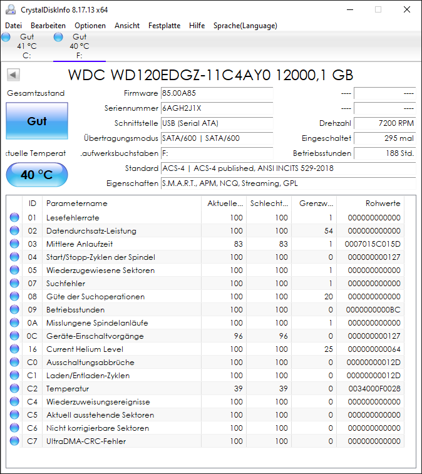The width and height of the screenshot is (422, 474).
Task: Click status orb in UltraDMA-CRC-Fehler row
Action: pos(14,441)
